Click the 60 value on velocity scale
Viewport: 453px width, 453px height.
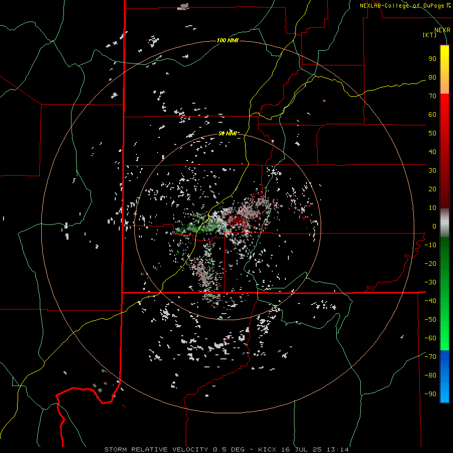click(x=432, y=115)
